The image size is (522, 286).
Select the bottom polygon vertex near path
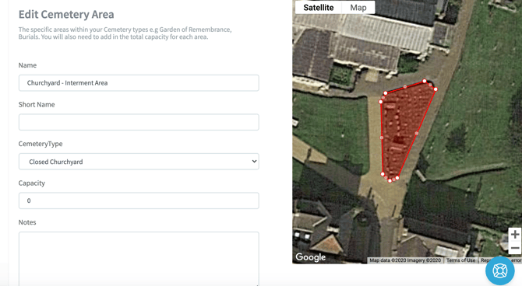(390, 181)
